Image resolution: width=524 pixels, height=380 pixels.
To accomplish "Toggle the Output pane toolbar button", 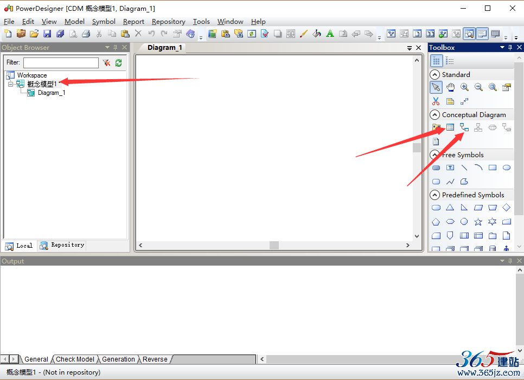I will point(482,34).
